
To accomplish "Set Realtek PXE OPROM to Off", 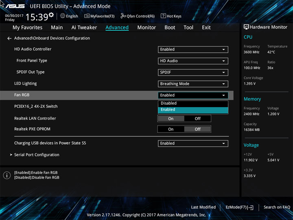I will 197,129.
